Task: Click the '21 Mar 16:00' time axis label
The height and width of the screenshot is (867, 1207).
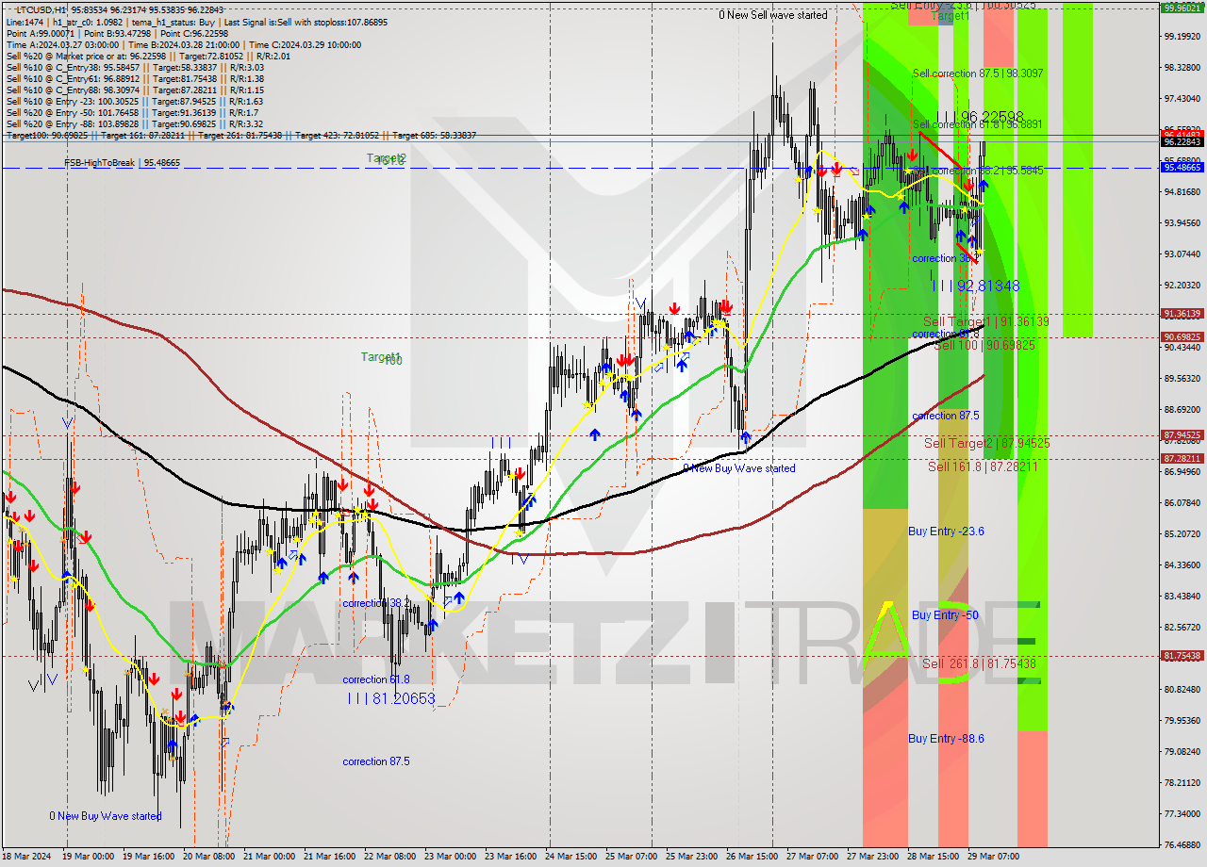Action: pyautogui.click(x=329, y=857)
